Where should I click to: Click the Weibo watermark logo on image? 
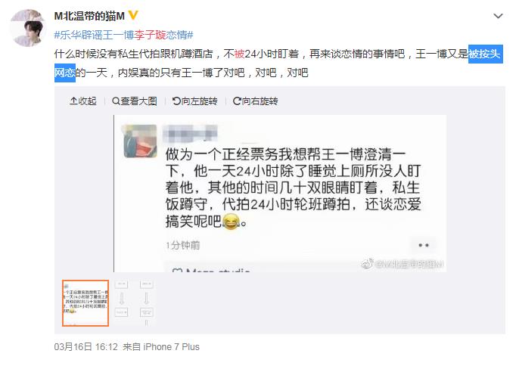pyautogui.click(x=367, y=264)
